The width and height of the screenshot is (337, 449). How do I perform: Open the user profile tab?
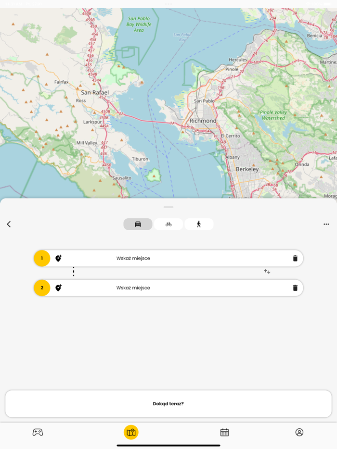[x=299, y=432]
